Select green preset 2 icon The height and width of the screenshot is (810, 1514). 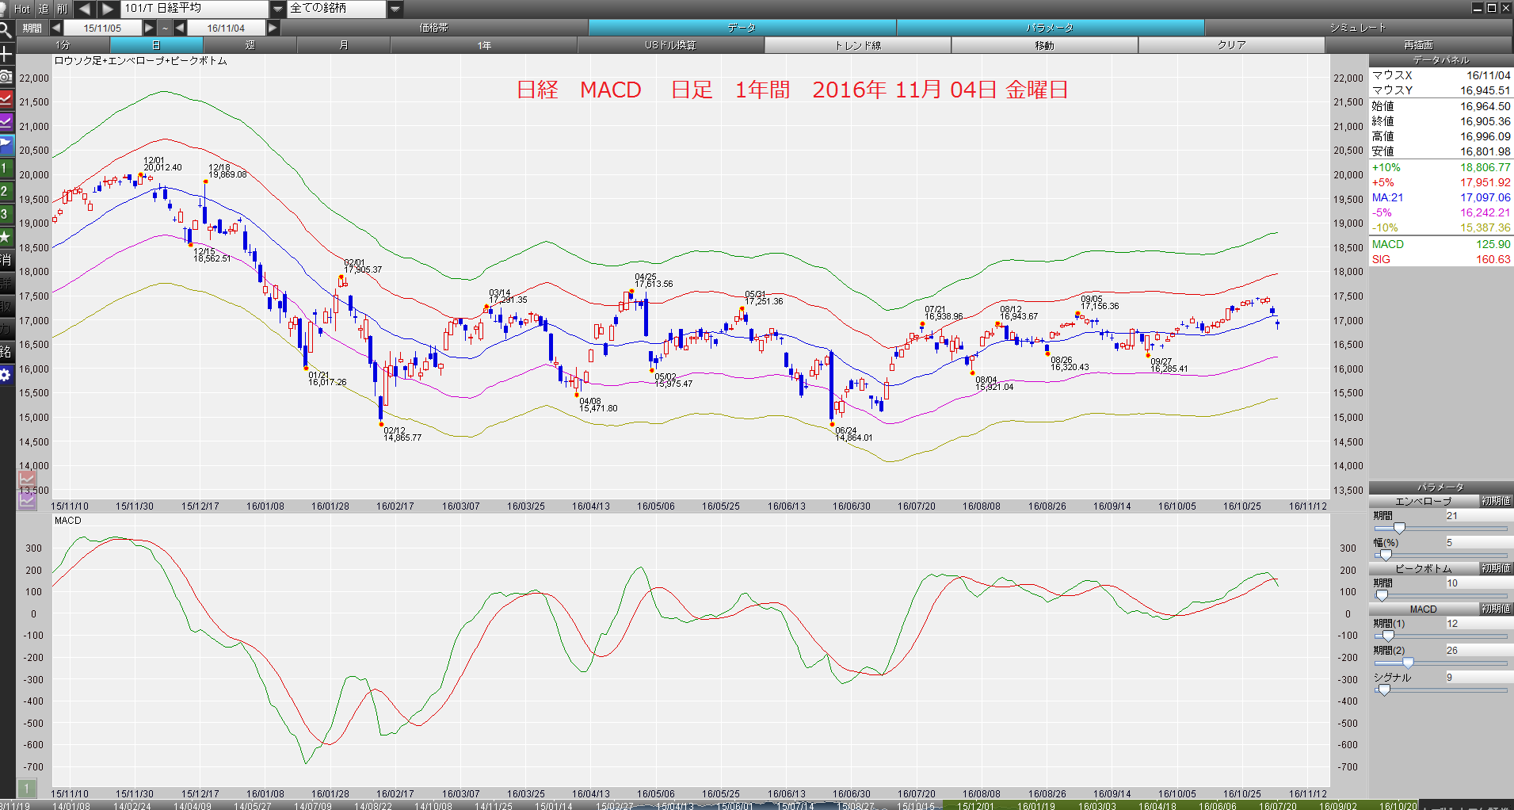[6, 191]
